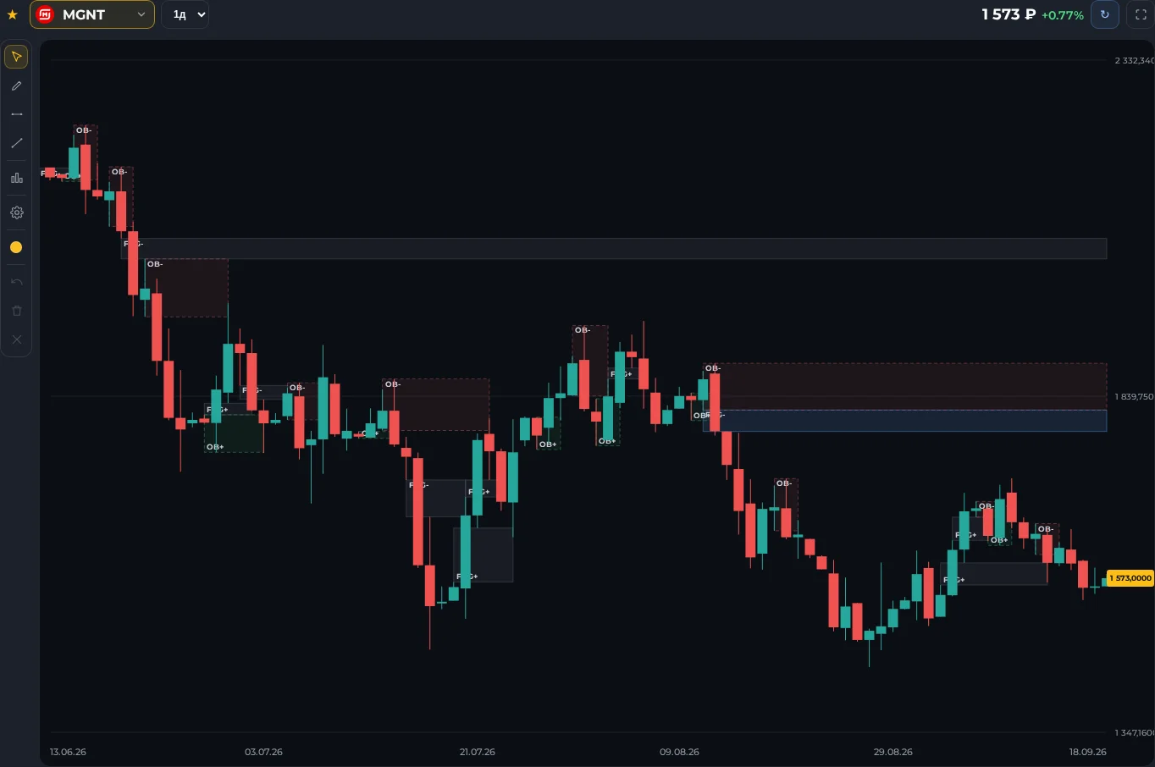Click the 1 347,160 price axis label
This screenshot has width=1155, height=767.
click(1134, 732)
